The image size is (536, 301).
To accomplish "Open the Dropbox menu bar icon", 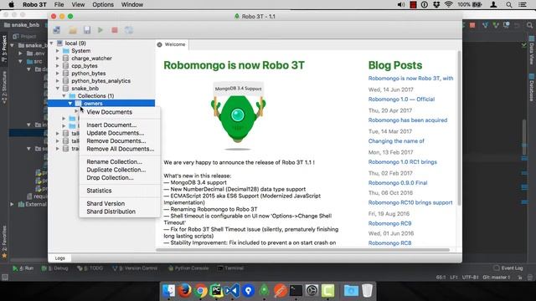I will point(436,5).
